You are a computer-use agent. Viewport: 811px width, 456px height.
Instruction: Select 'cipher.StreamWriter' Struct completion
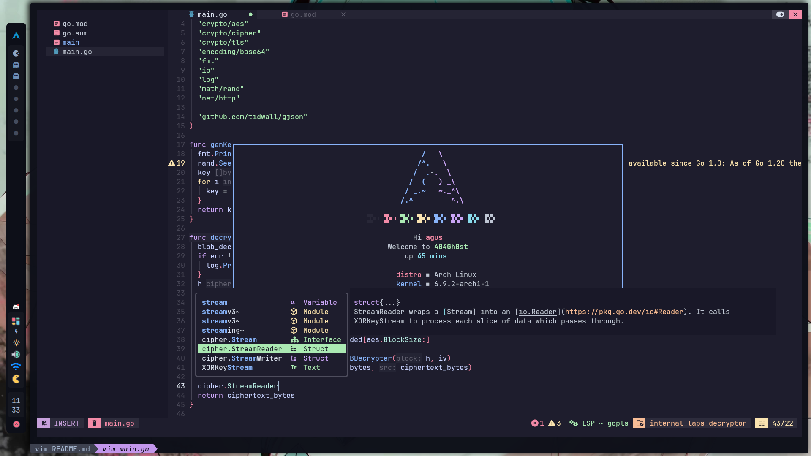pos(272,358)
